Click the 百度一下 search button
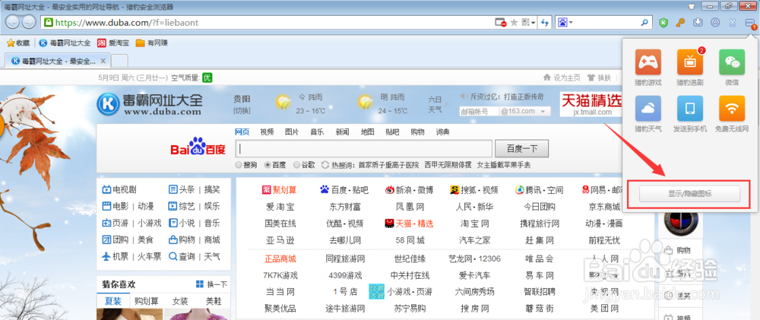 tap(521, 148)
